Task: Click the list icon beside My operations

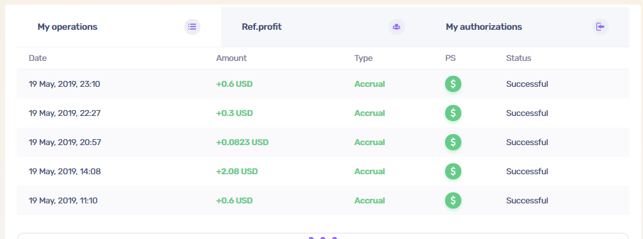Action: (x=192, y=27)
